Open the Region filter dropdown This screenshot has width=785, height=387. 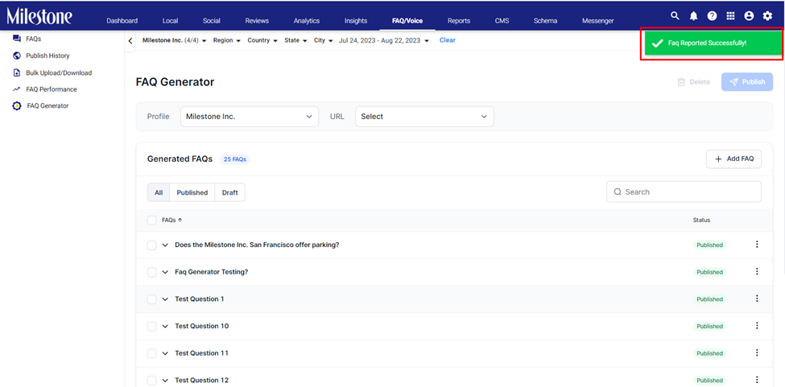click(x=227, y=40)
